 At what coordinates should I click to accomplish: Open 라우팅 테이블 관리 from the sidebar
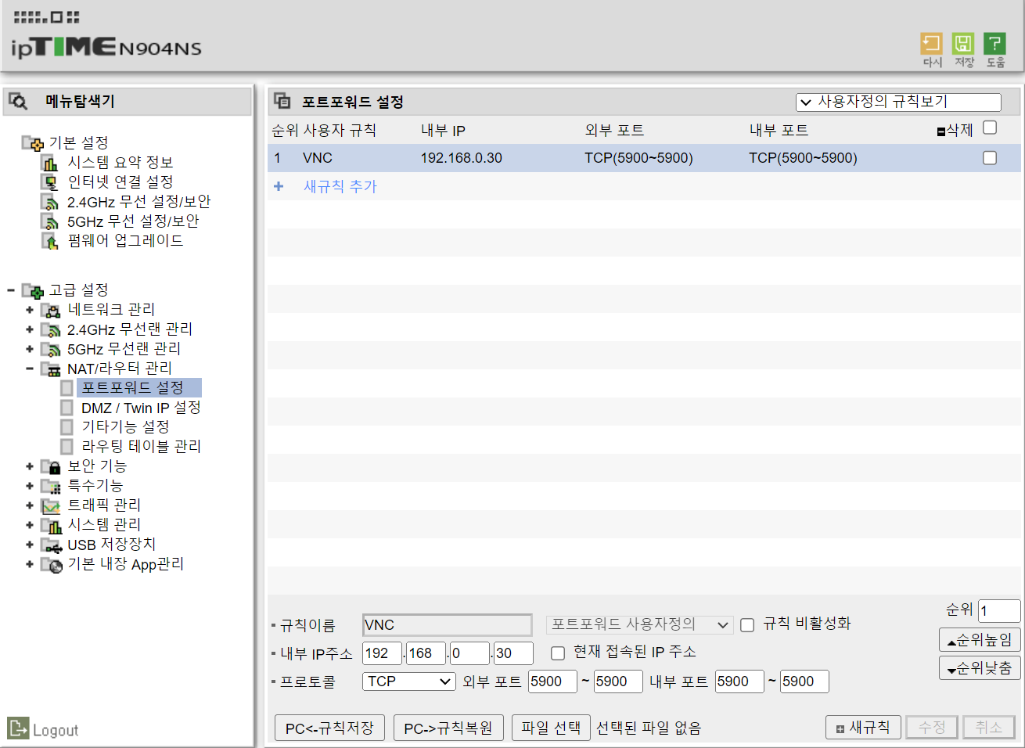click(x=141, y=446)
